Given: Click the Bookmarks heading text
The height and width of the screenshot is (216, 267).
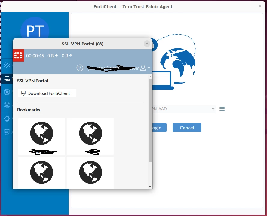Looking at the screenshot, I should tap(29, 110).
